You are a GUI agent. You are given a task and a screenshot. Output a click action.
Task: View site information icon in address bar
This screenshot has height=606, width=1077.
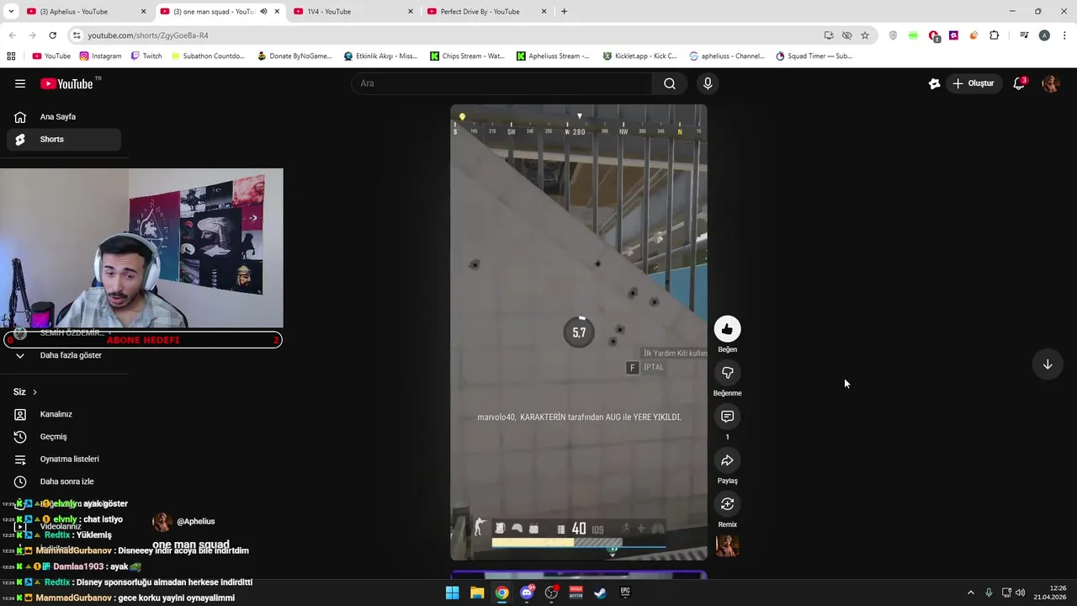[x=77, y=35]
